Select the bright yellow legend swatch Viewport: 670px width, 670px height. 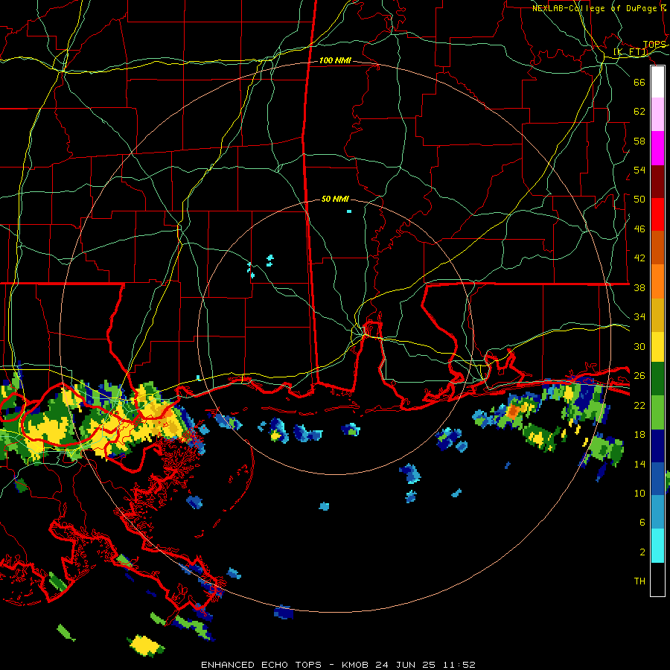657,347
